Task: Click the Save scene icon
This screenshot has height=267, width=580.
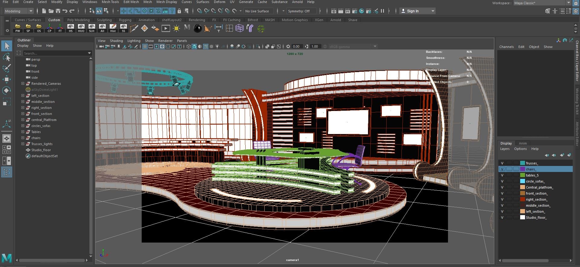Action: [58, 11]
